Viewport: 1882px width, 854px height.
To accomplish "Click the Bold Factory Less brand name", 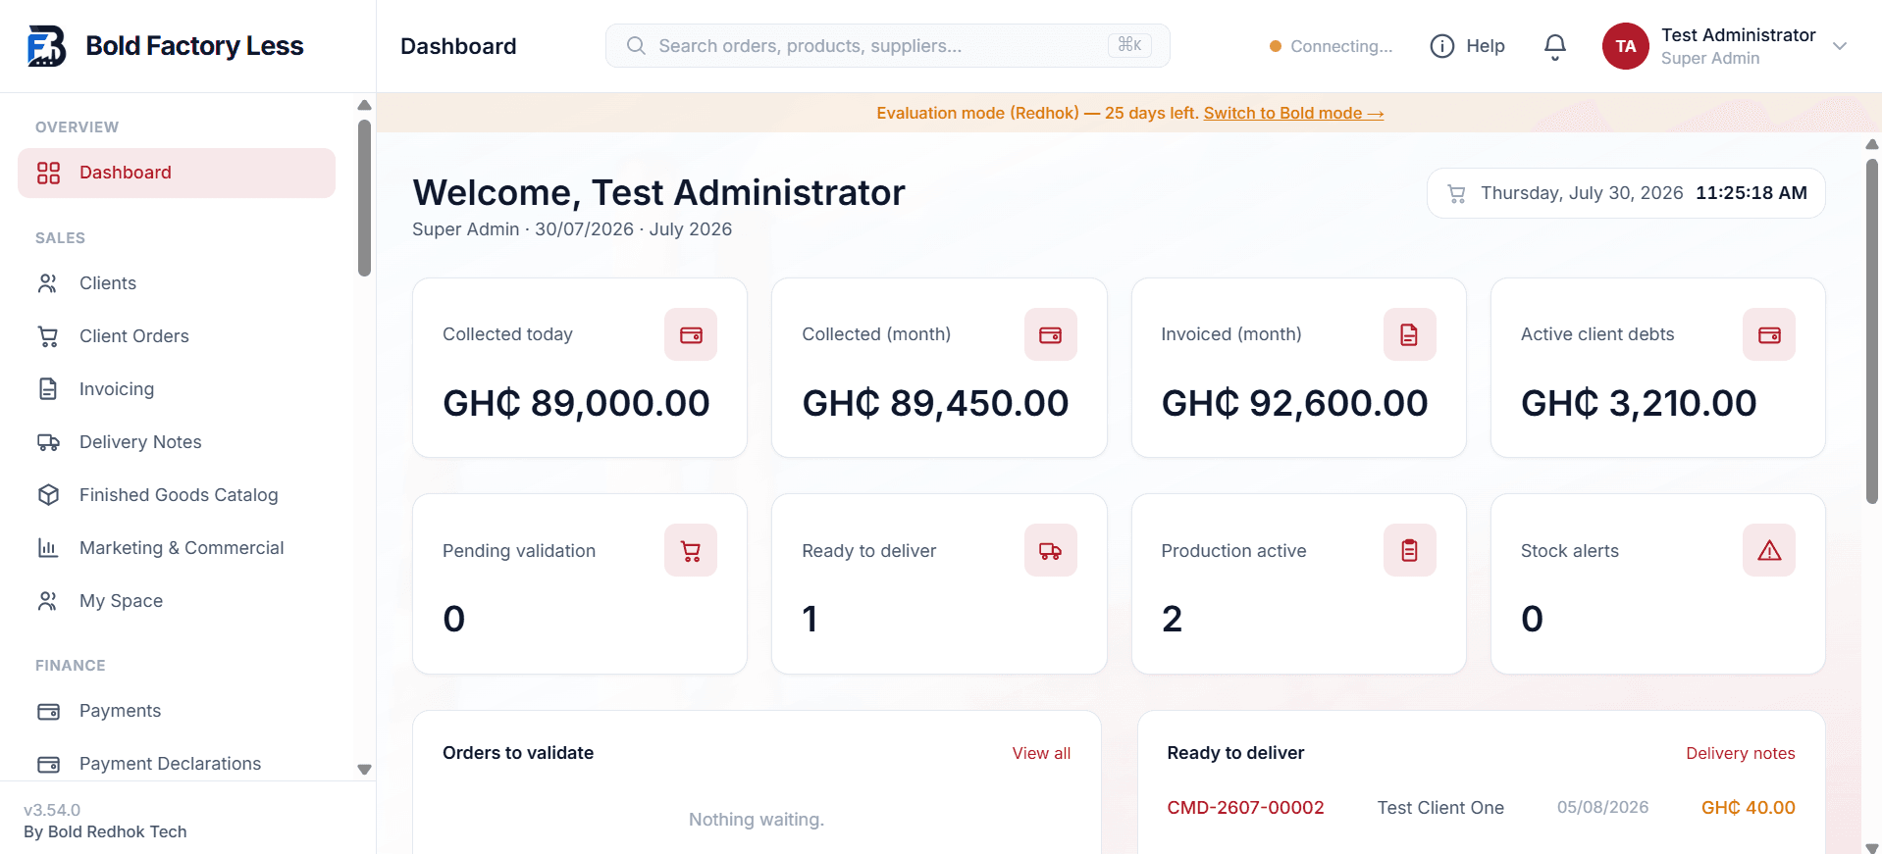I will (x=194, y=46).
